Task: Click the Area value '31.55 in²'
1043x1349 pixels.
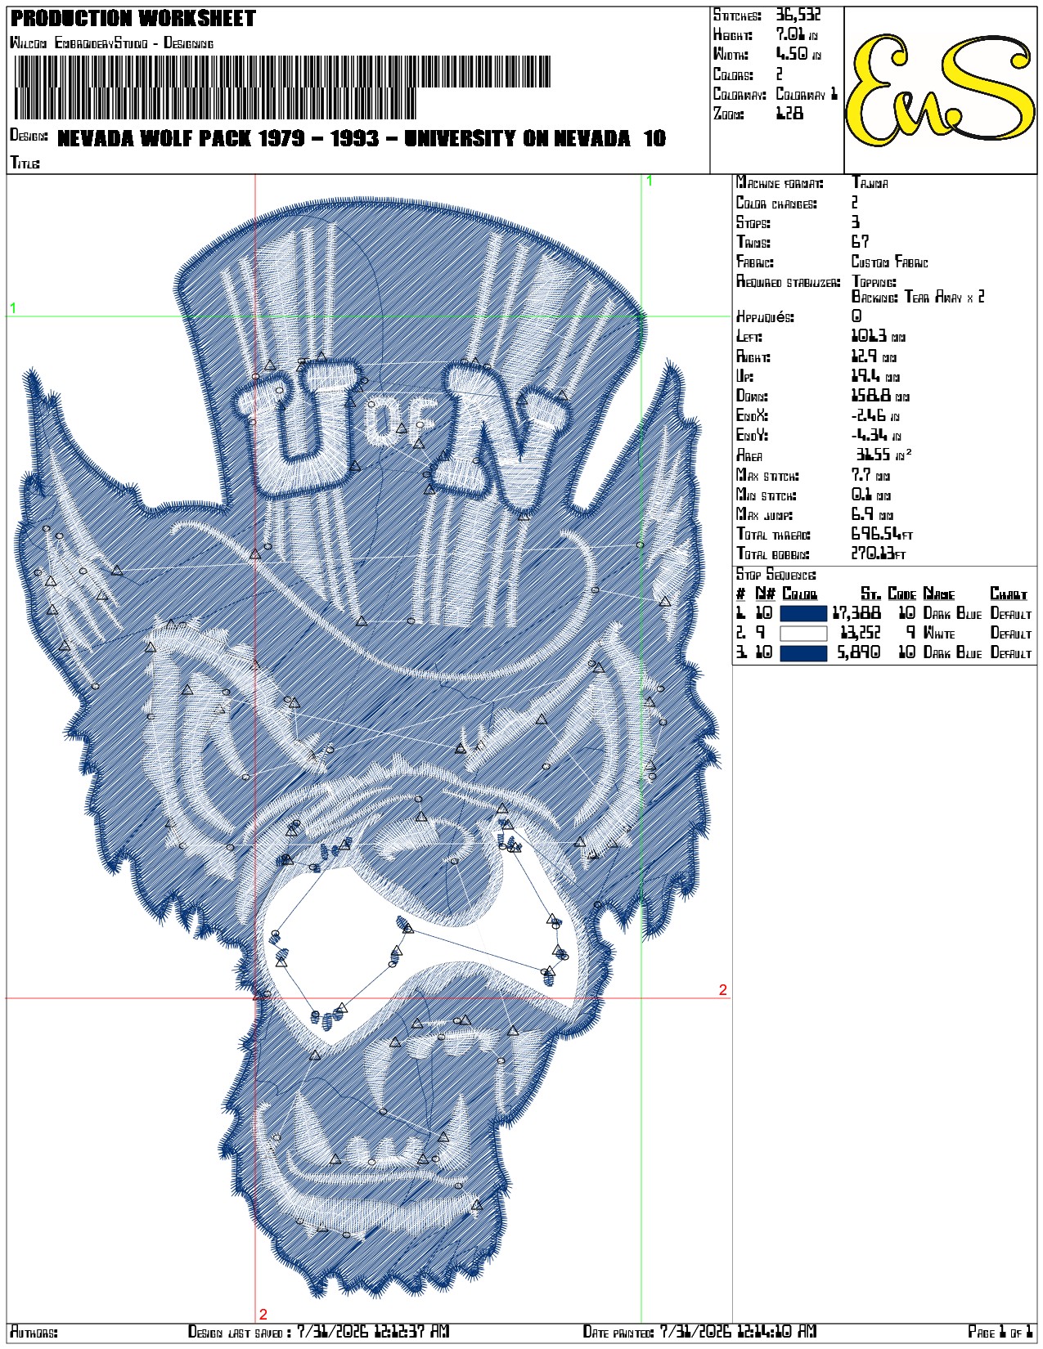Action: [883, 455]
